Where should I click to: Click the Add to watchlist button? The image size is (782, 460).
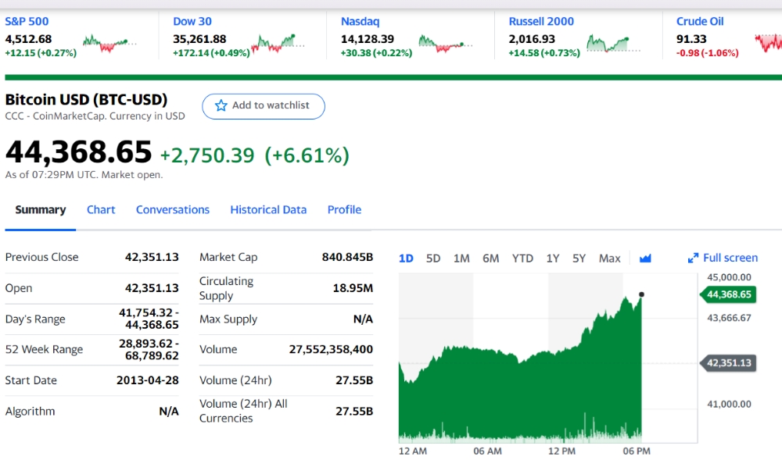point(264,105)
